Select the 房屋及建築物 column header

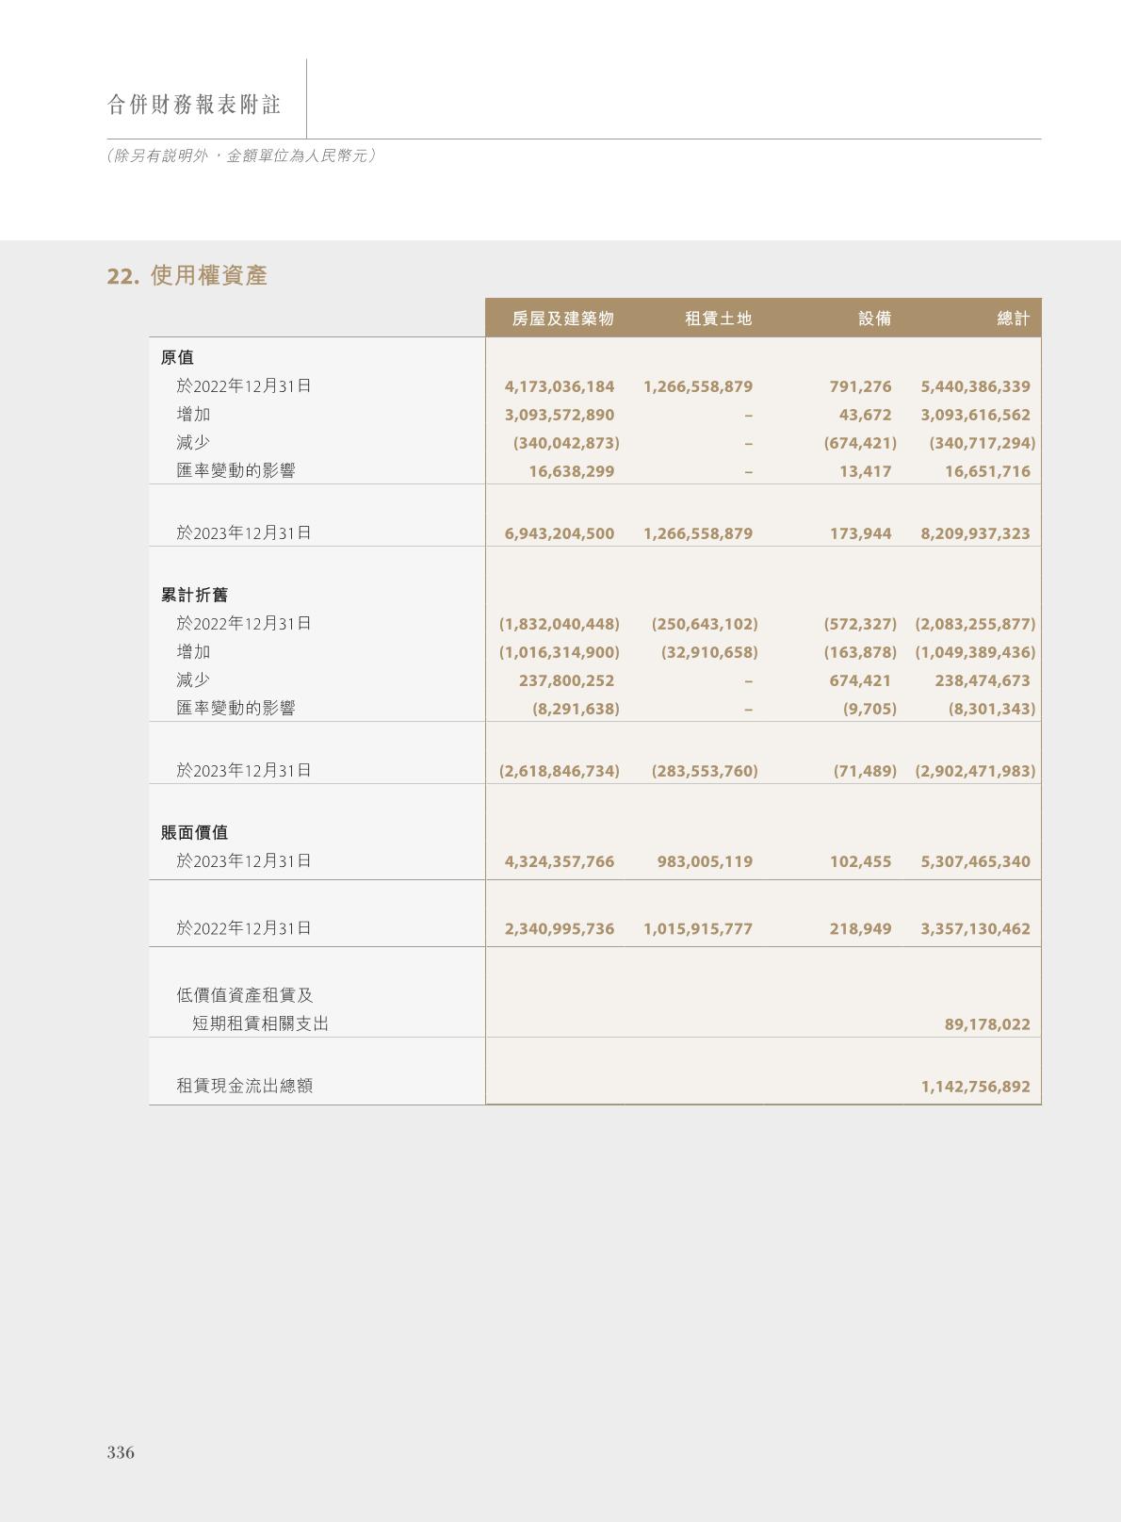(x=562, y=319)
